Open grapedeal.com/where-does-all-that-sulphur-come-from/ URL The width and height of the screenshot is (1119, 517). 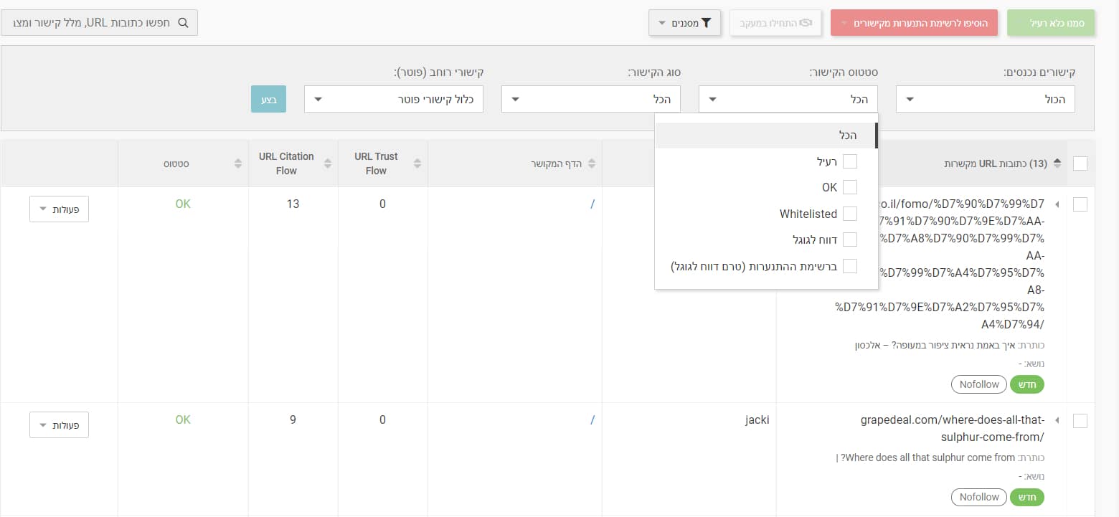[x=952, y=428]
